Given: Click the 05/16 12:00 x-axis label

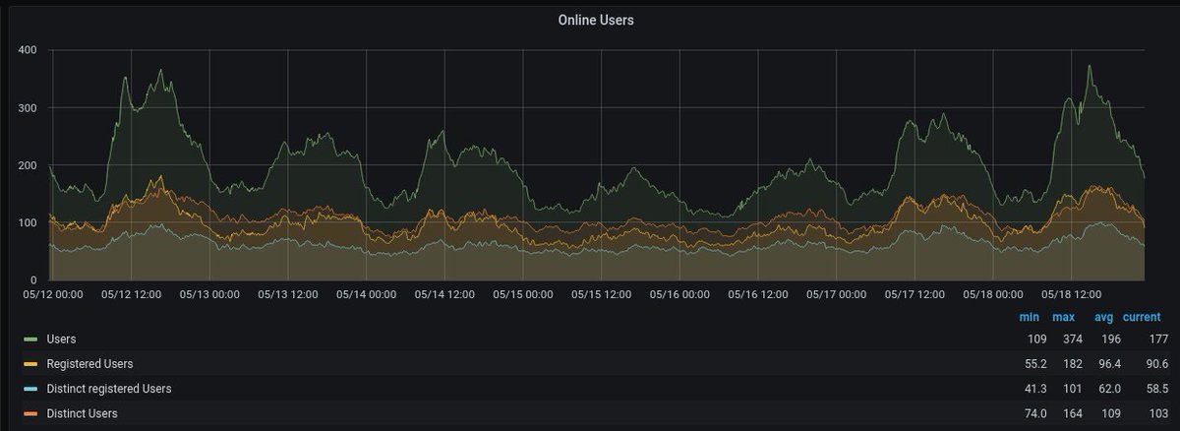Looking at the screenshot, I should click(x=758, y=293).
